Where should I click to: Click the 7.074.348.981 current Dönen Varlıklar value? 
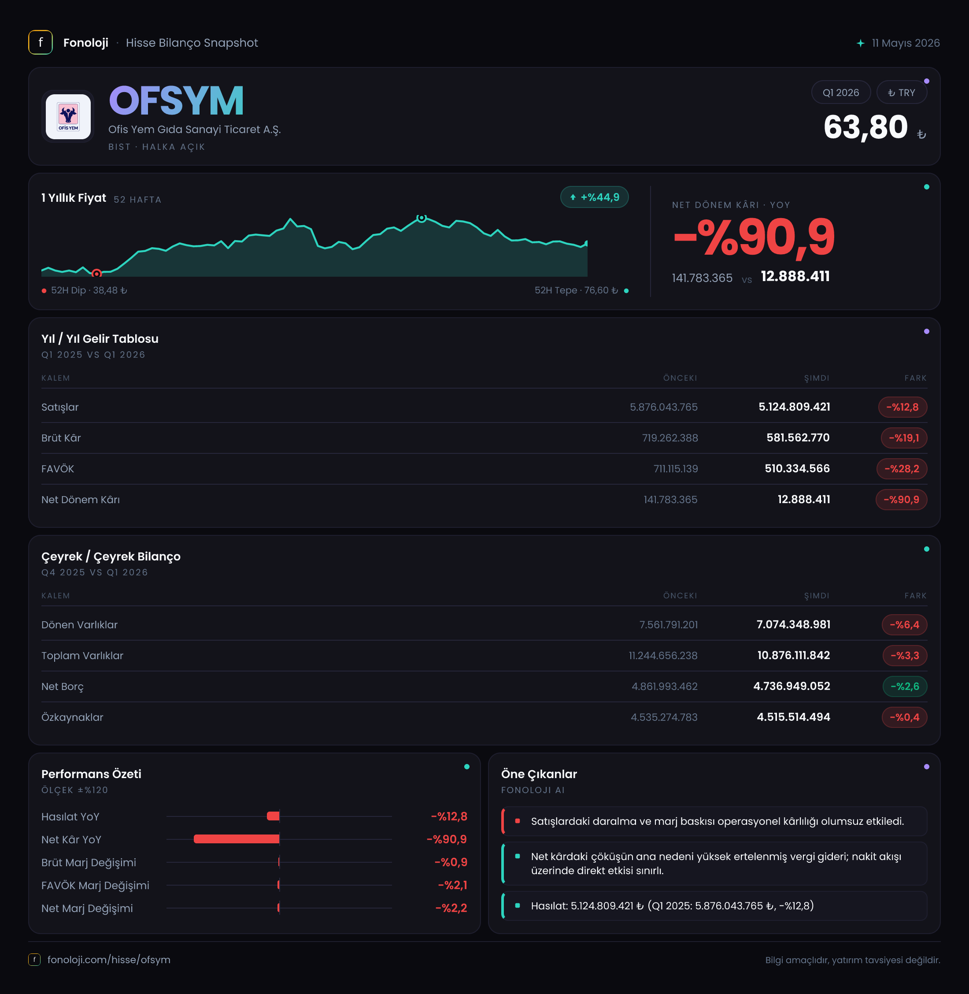(x=793, y=625)
